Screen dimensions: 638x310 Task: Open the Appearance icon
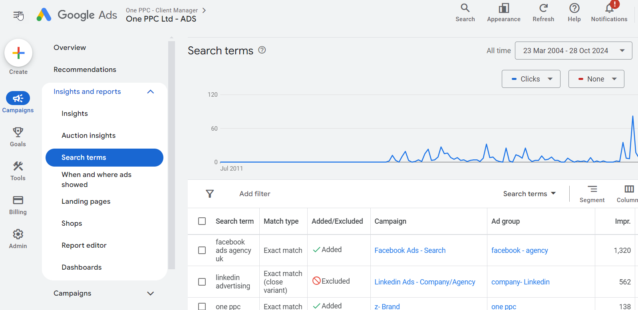click(504, 8)
